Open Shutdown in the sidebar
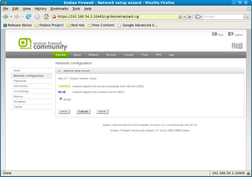Screen dimensions: 252x177 tap(31, 102)
